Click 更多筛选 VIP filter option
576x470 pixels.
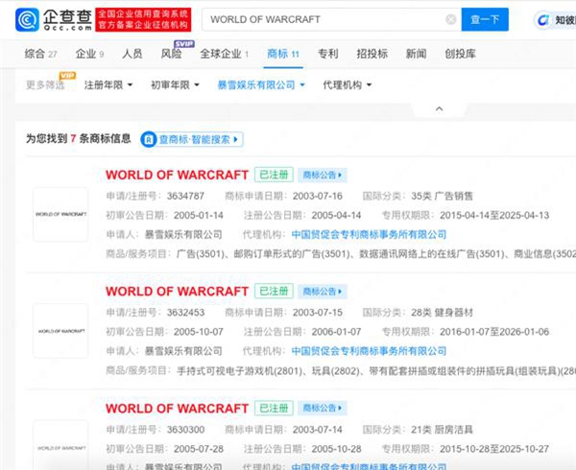tap(48, 85)
